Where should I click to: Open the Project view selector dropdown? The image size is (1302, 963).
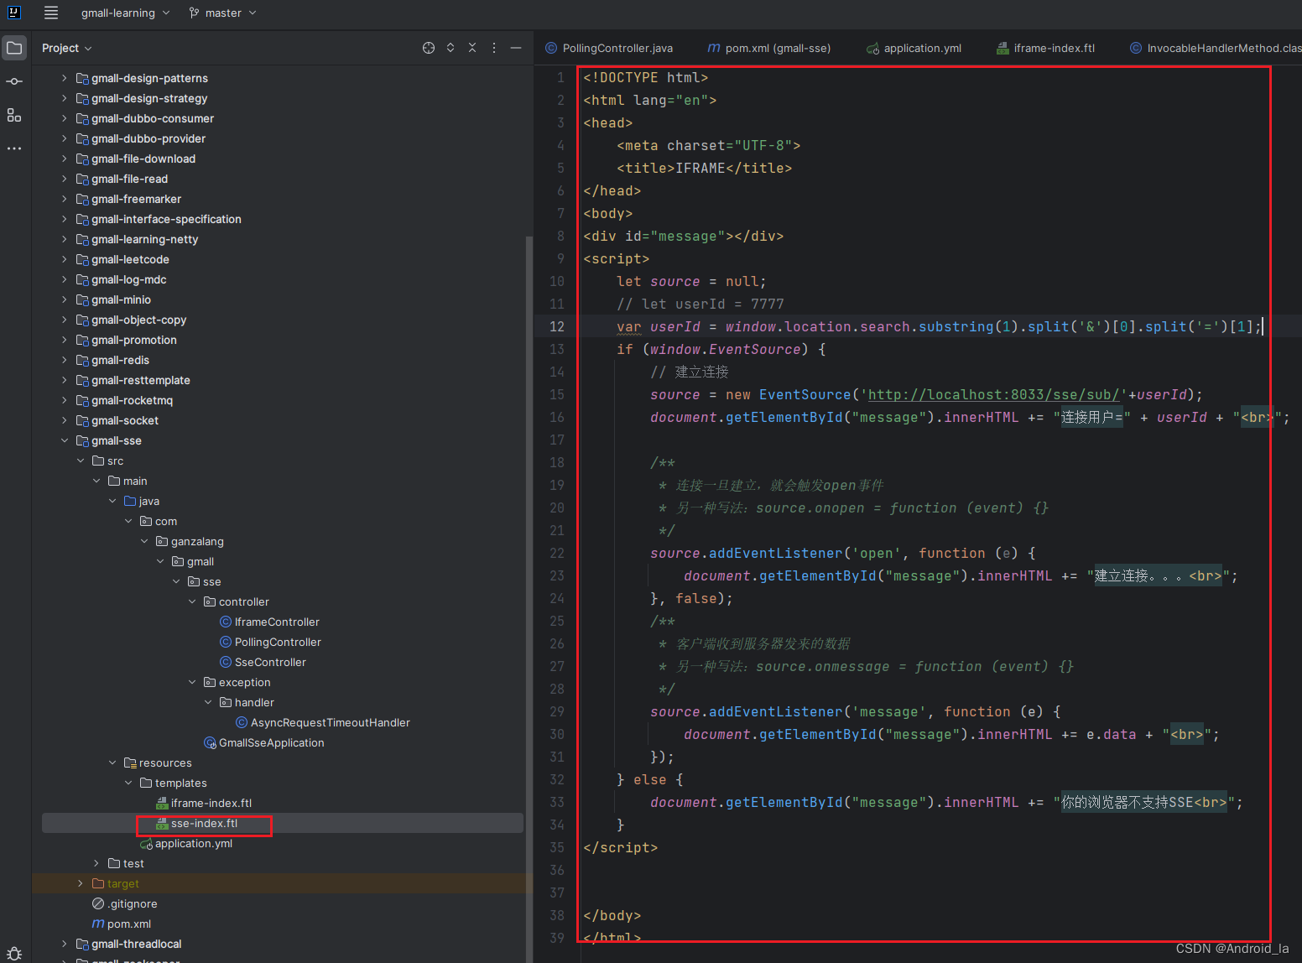pos(67,48)
